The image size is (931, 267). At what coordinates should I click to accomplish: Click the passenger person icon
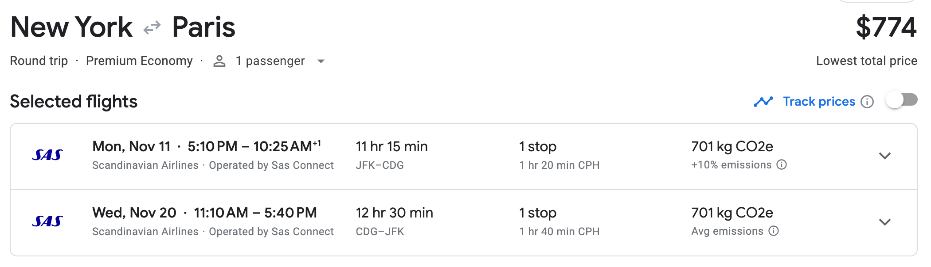pos(219,61)
